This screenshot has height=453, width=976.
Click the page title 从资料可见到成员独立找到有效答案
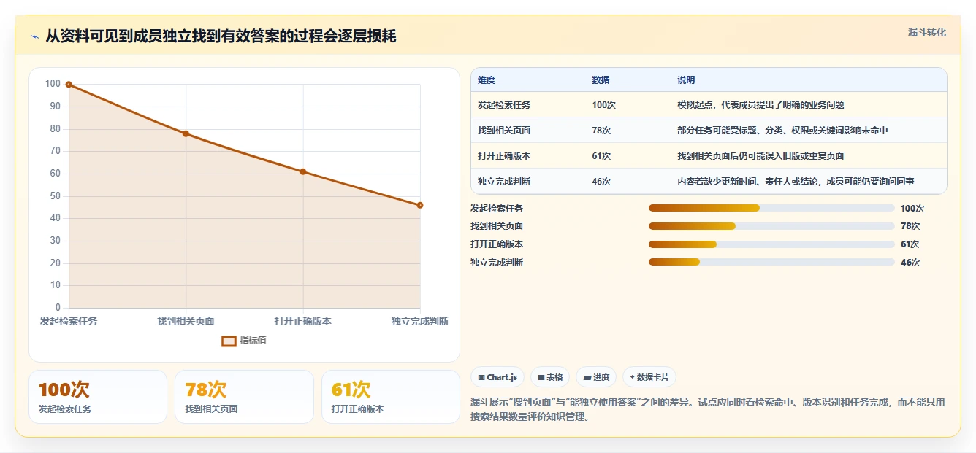[221, 36]
